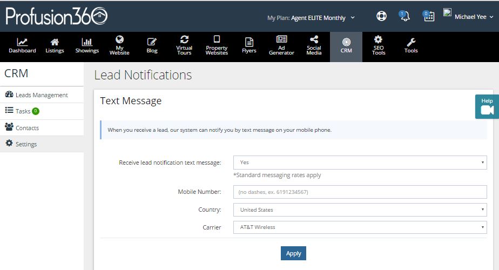Open Social Media sharing section

point(314,46)
